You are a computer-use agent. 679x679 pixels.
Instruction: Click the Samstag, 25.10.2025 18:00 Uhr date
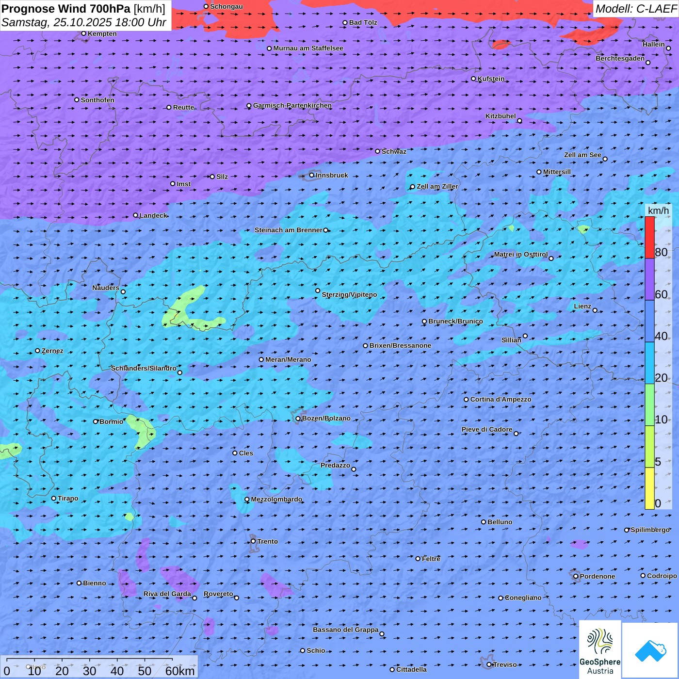coord(84,22)
